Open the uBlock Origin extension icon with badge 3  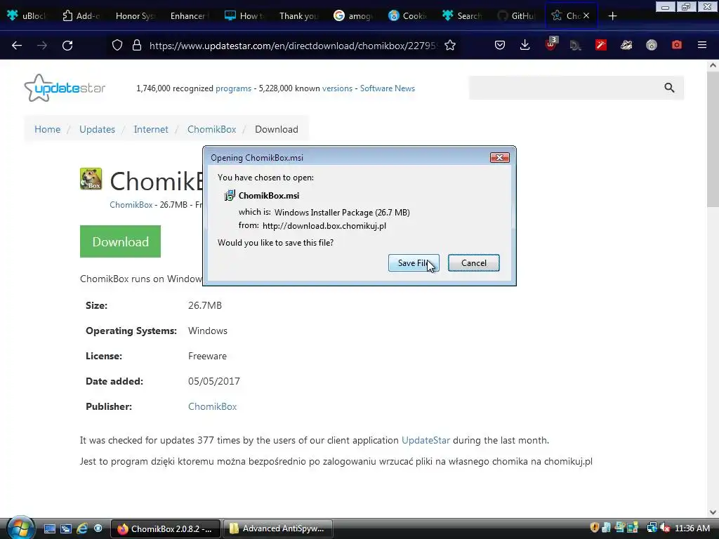tap(550, 44)
